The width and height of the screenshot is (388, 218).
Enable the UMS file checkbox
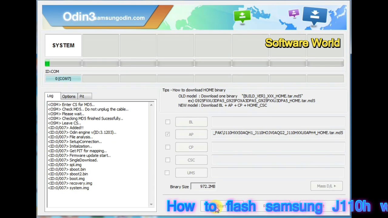point(167,173)
